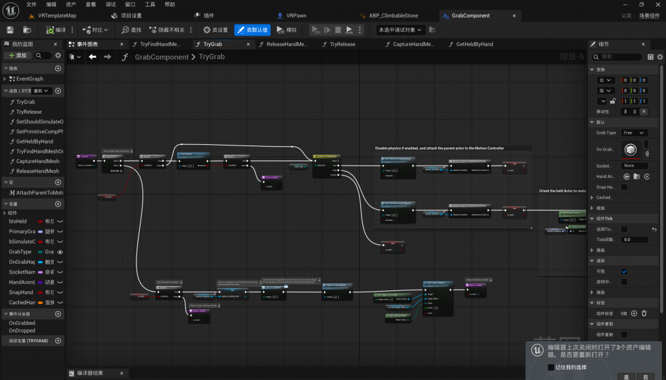Open the 查找 find tool
Image resolution: width=666 pixels, height=380 pixels.
click(x=131, y=30)
